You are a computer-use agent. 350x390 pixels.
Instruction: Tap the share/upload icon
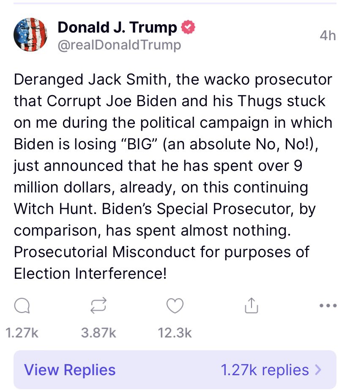251,306
